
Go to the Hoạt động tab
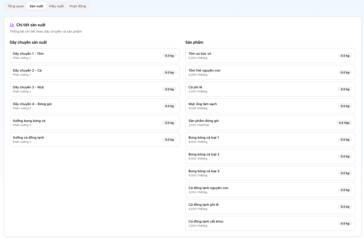pyautogui.click(x=77, y=6)
